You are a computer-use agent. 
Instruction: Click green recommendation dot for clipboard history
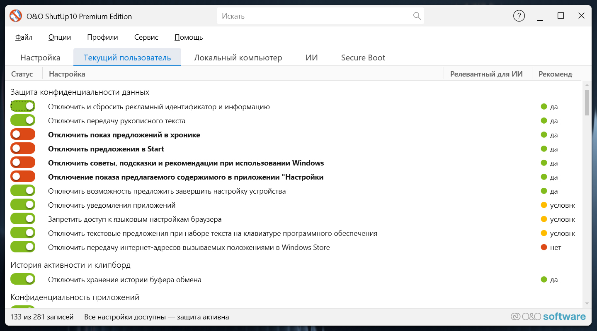[x=544, y=280]
